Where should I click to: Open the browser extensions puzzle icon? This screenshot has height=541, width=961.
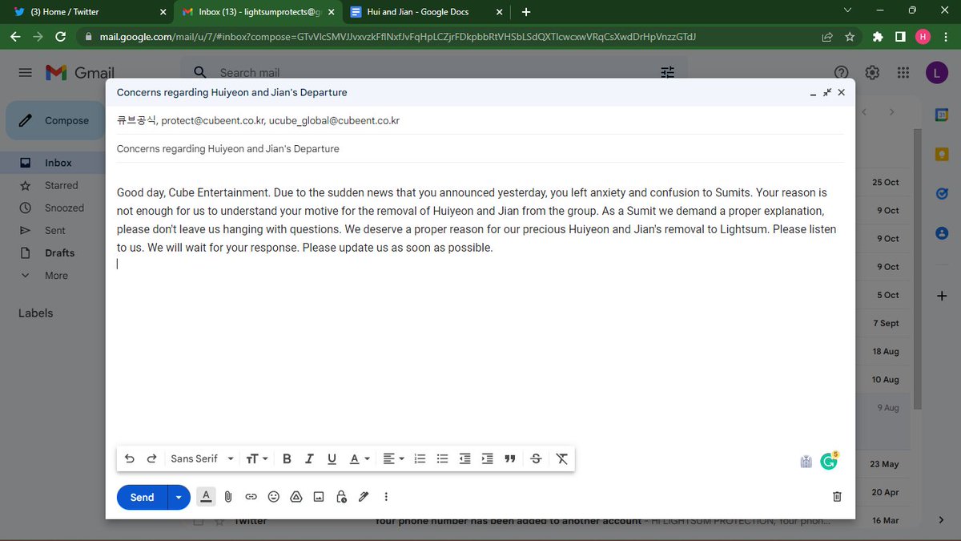[878, 37]
